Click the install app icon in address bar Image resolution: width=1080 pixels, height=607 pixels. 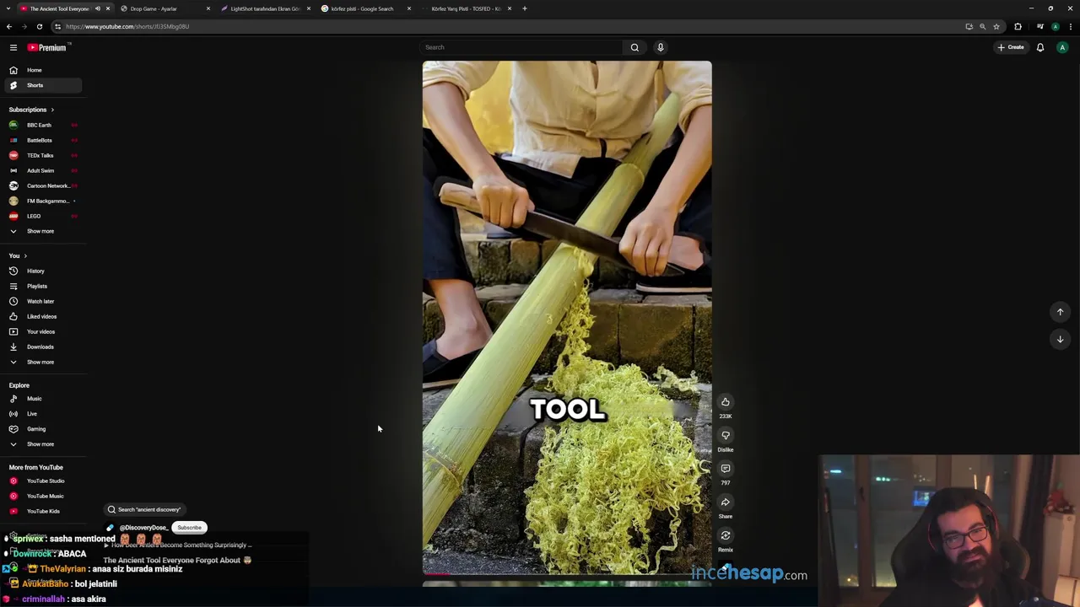pos(969,26)
